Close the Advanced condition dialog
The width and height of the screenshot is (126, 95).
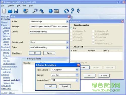[78, 65]
